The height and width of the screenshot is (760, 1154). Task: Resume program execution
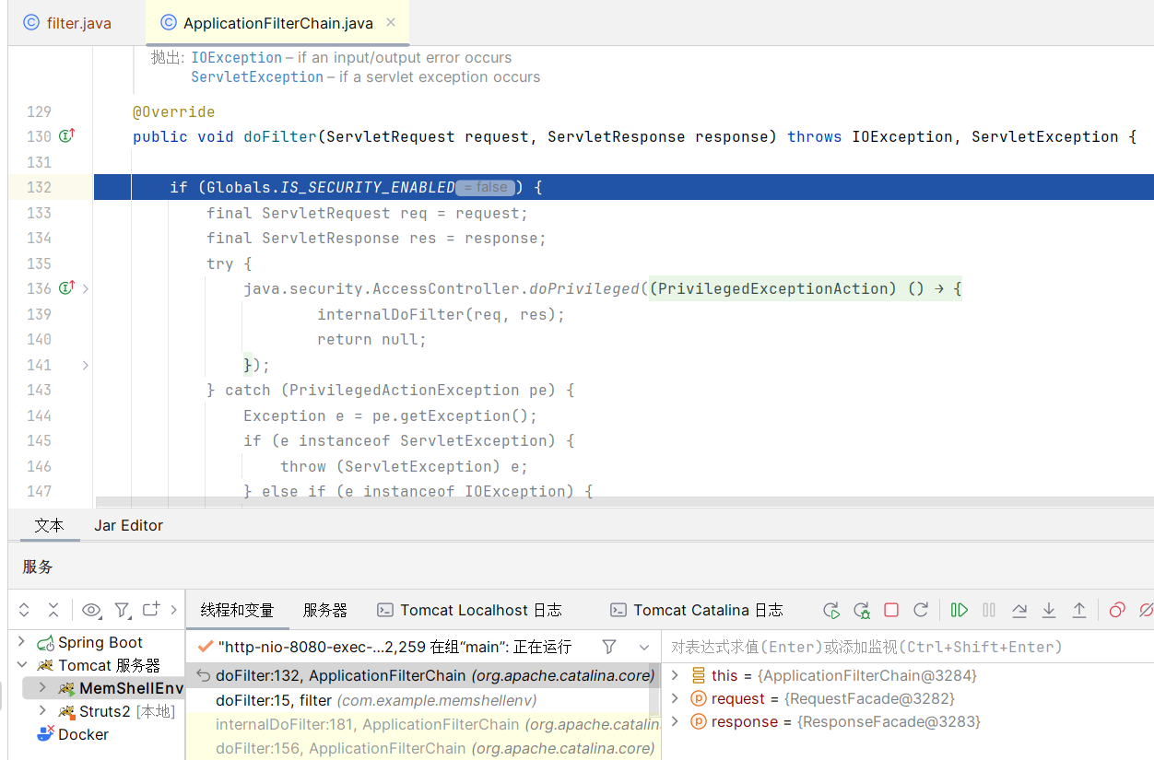click(x=960, y=610)
